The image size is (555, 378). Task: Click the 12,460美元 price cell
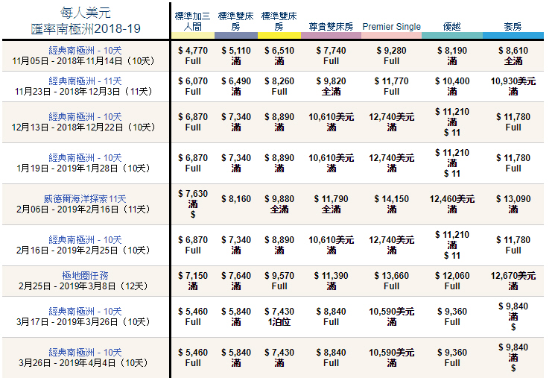452,199
